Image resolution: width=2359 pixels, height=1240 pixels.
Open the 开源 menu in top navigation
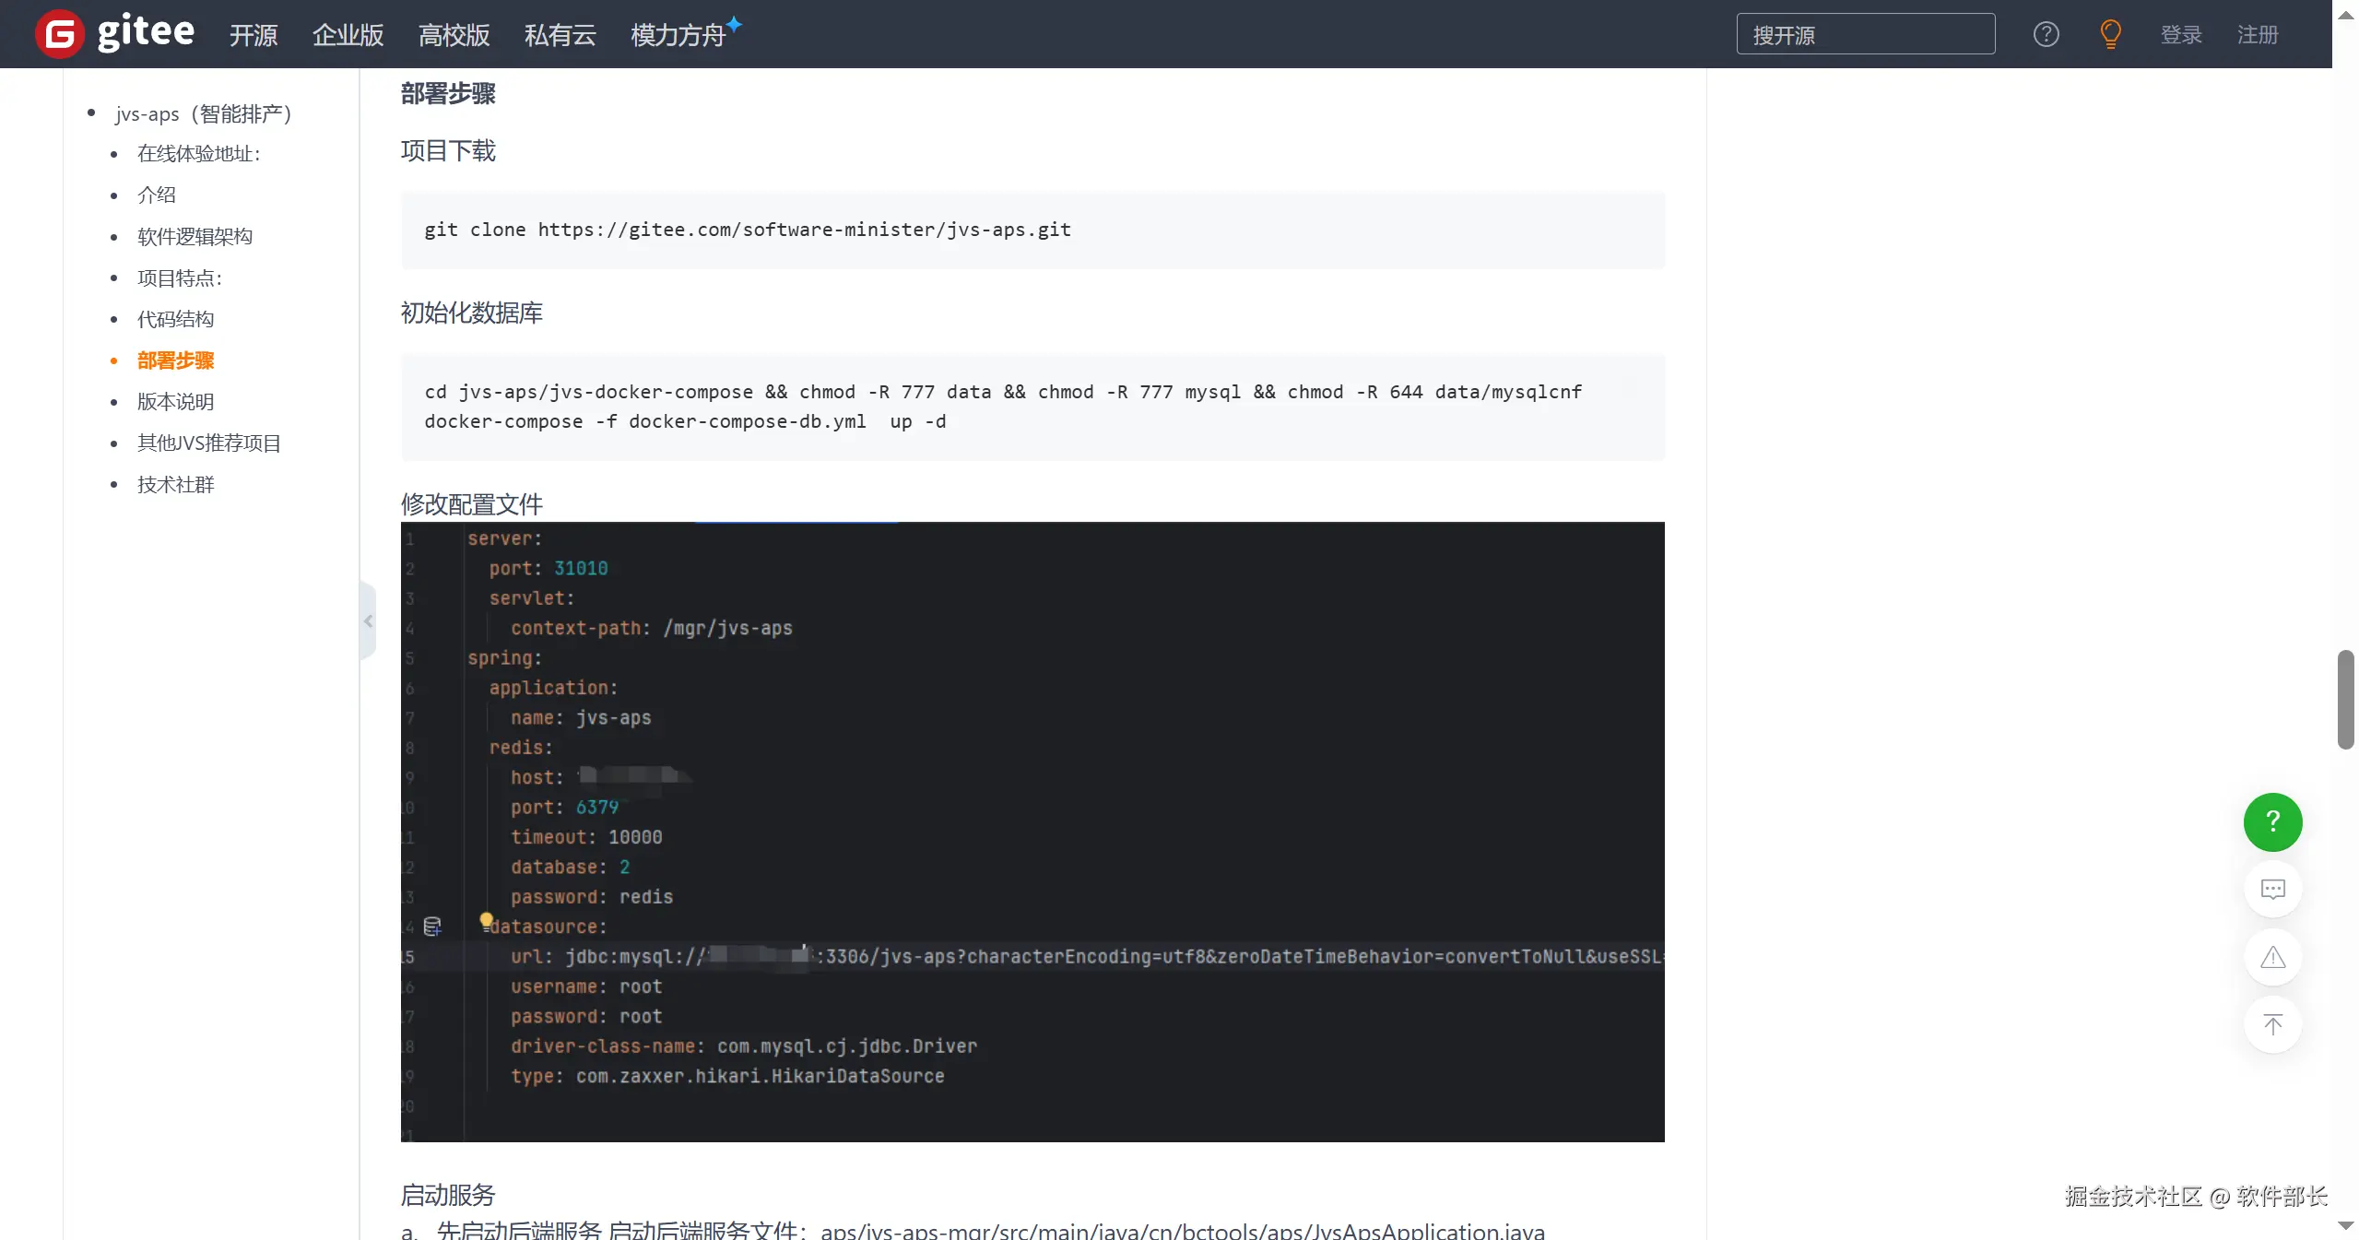[254, 35]
